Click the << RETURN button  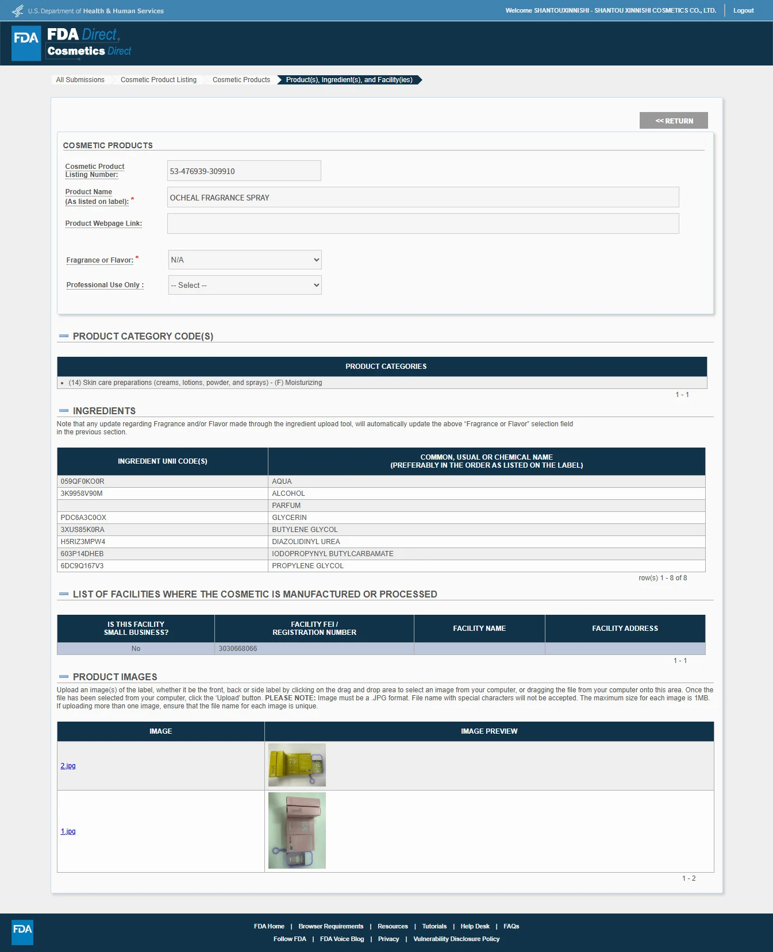pyautogui.click(x=674, y=121)
